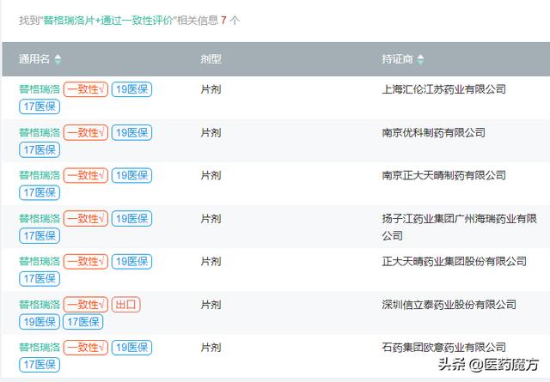Open 替格瑞洛 link in 扬子江药业集团 row

[40, 218]
